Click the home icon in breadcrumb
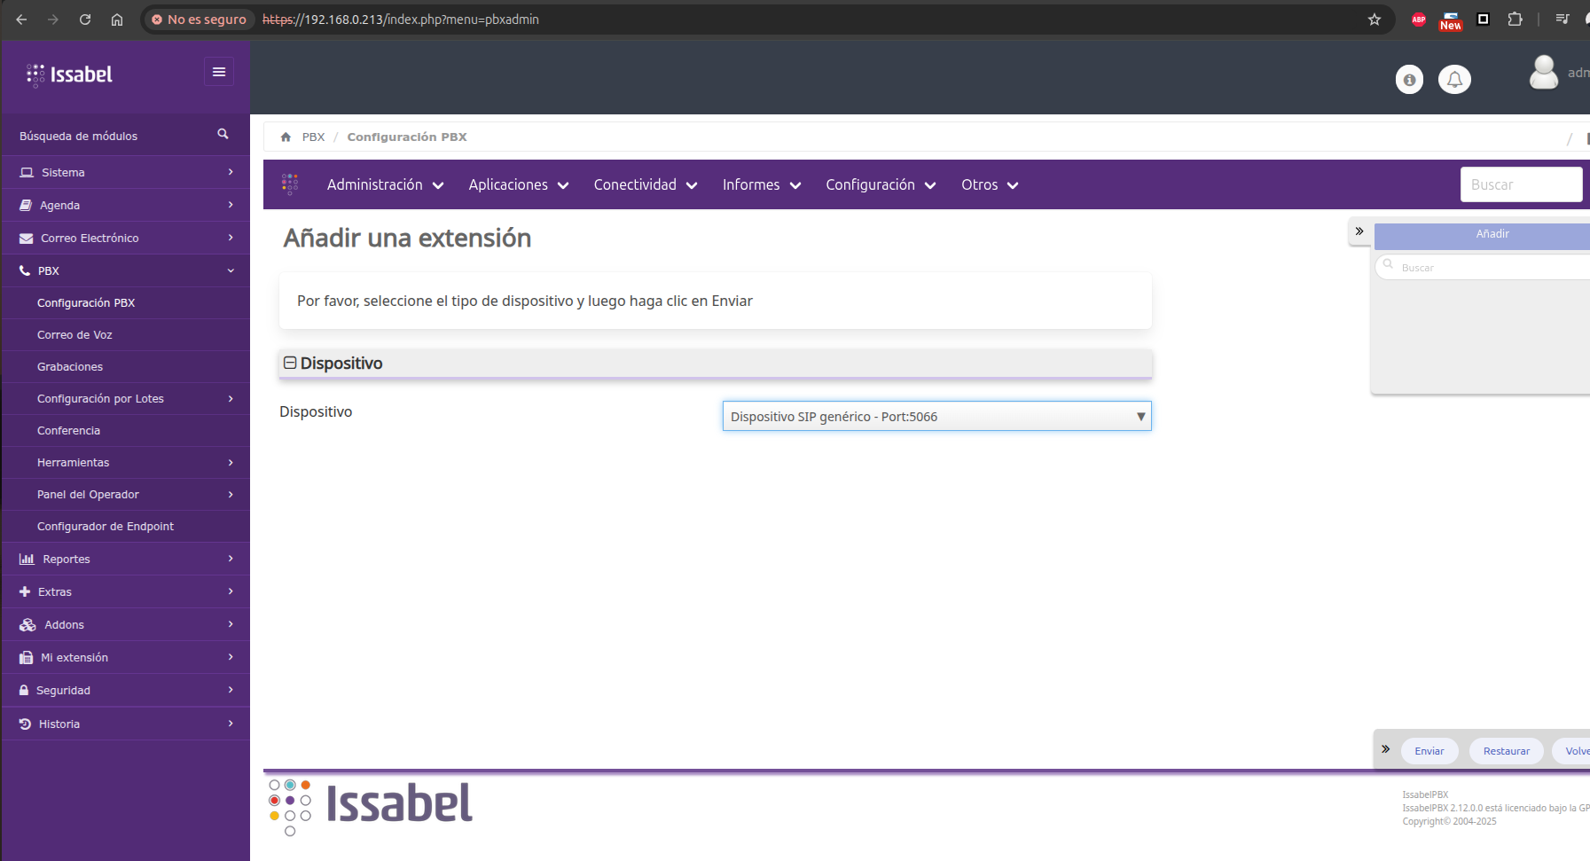 (286, 137)
